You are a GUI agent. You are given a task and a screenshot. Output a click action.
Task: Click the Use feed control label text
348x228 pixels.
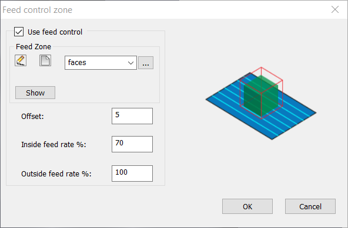pyautogui.click(x=55, y=32)
